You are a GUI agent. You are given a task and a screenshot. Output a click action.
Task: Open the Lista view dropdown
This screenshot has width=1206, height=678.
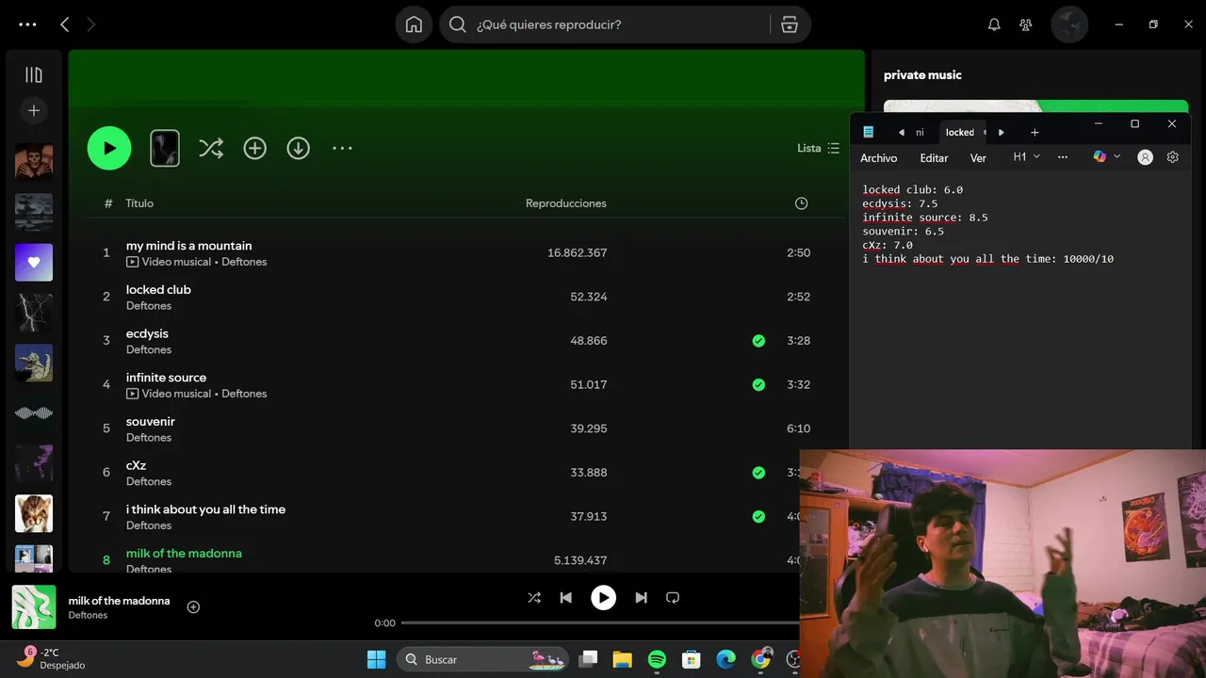(x=818, y=148)
